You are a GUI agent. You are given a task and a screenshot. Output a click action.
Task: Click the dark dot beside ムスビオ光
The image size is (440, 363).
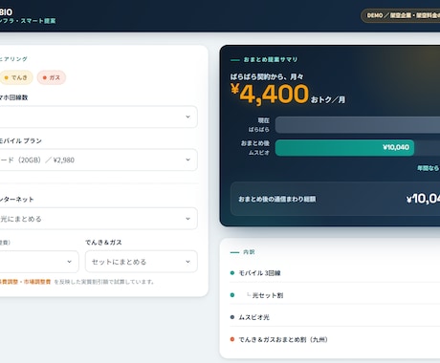tap(232, 317)
